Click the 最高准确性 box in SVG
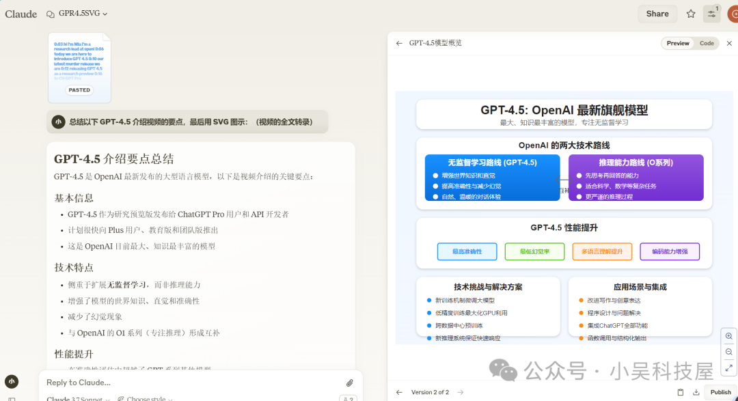The image size is (738, 401). (x=467, y=251)
